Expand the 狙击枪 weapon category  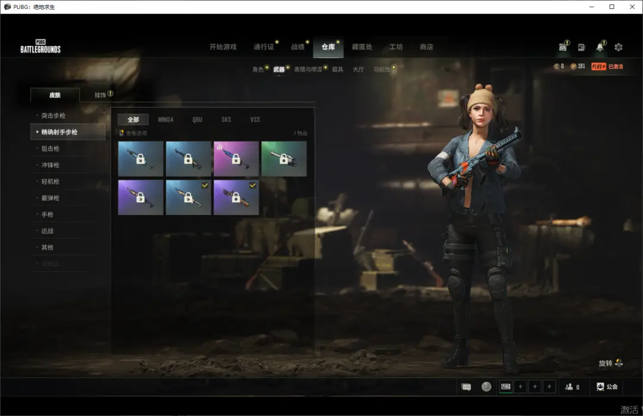click(x=50, y=148)
